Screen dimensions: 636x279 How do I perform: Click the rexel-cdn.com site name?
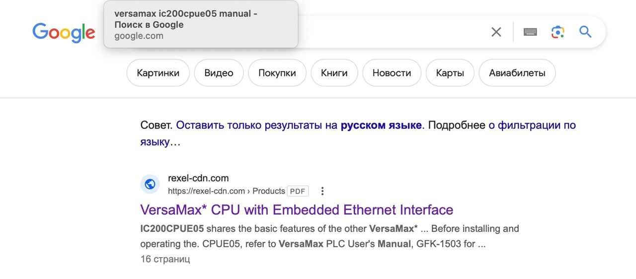198,178
